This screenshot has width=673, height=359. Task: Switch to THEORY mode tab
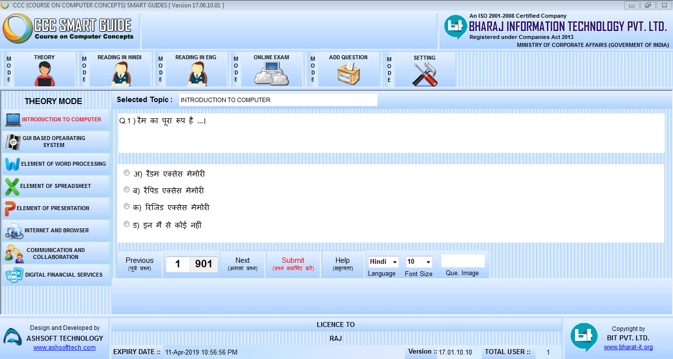pyautogui.click(x=44, y=57)
